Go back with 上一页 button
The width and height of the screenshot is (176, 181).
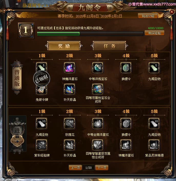[75, 167]
